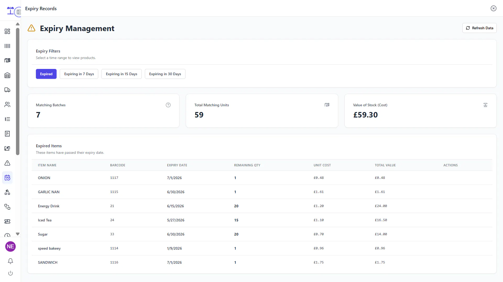The height and width of the screenshot is (282, 503).
Task: Open the shapes categories icon in sidebar
Action: (x=7, y=192)
